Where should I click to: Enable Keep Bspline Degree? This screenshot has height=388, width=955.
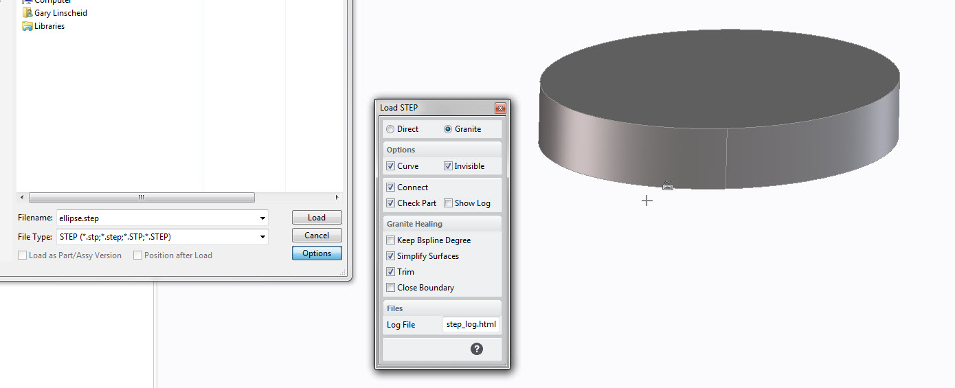(391, 240)
